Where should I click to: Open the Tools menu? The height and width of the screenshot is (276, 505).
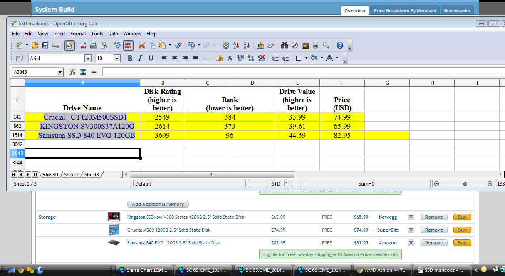[x=97, y=34]
